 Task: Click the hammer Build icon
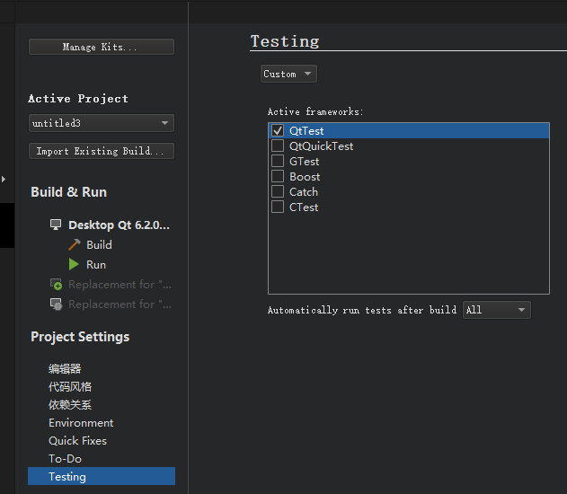pos(74,244)
